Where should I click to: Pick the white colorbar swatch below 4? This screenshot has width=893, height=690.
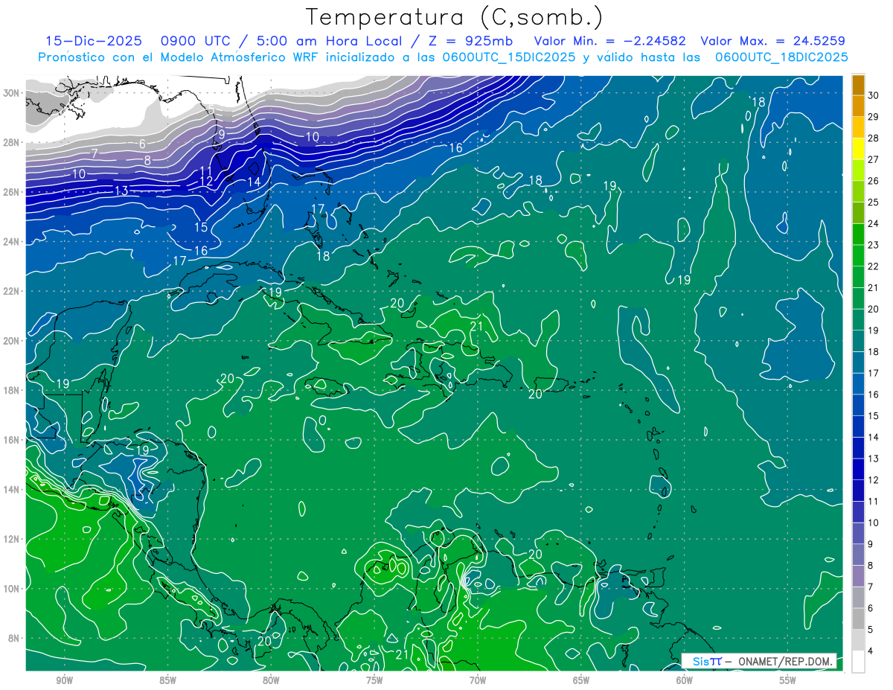[858, 662]
